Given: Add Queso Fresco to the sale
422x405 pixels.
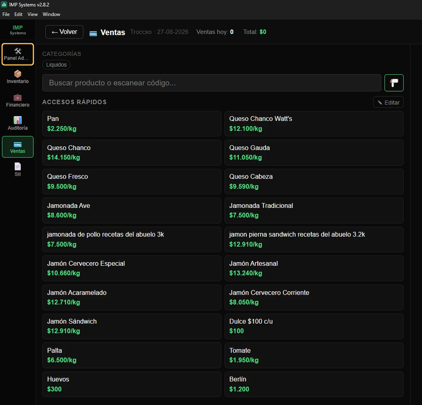Looking at the screenshot, I should (x=132, y=181).
